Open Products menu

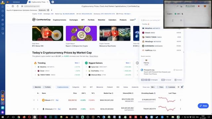click(123, 20)
